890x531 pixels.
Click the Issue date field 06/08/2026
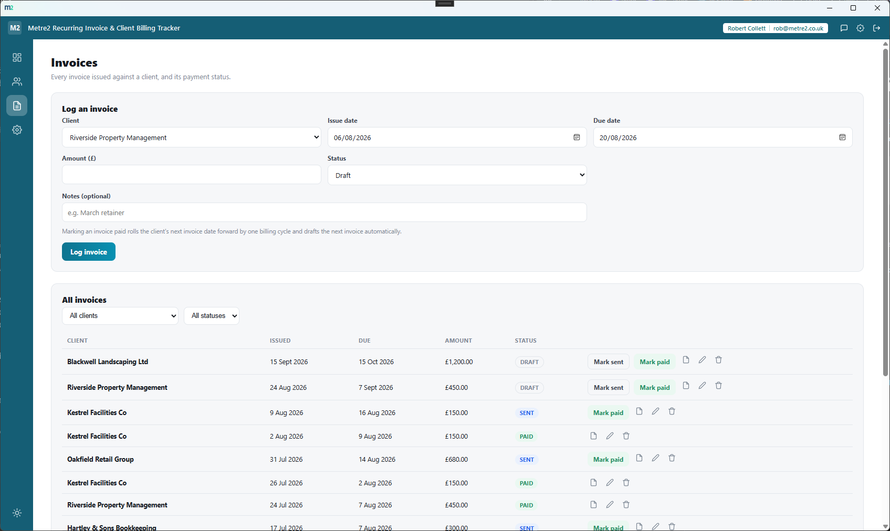click(457, 137)
